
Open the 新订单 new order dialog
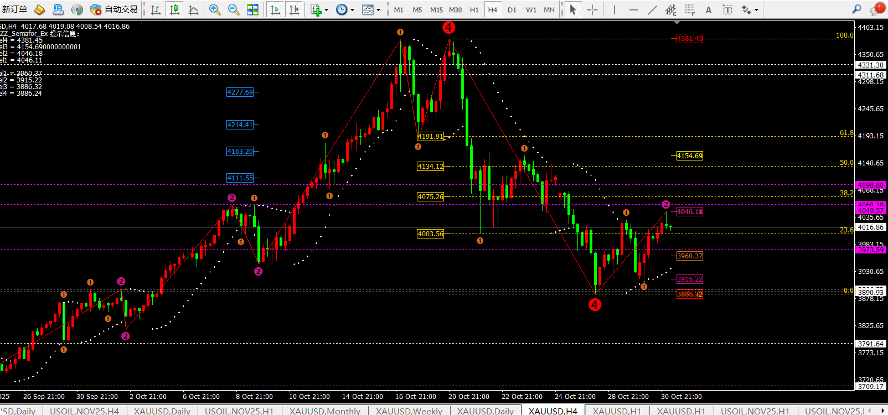[15, 9]
